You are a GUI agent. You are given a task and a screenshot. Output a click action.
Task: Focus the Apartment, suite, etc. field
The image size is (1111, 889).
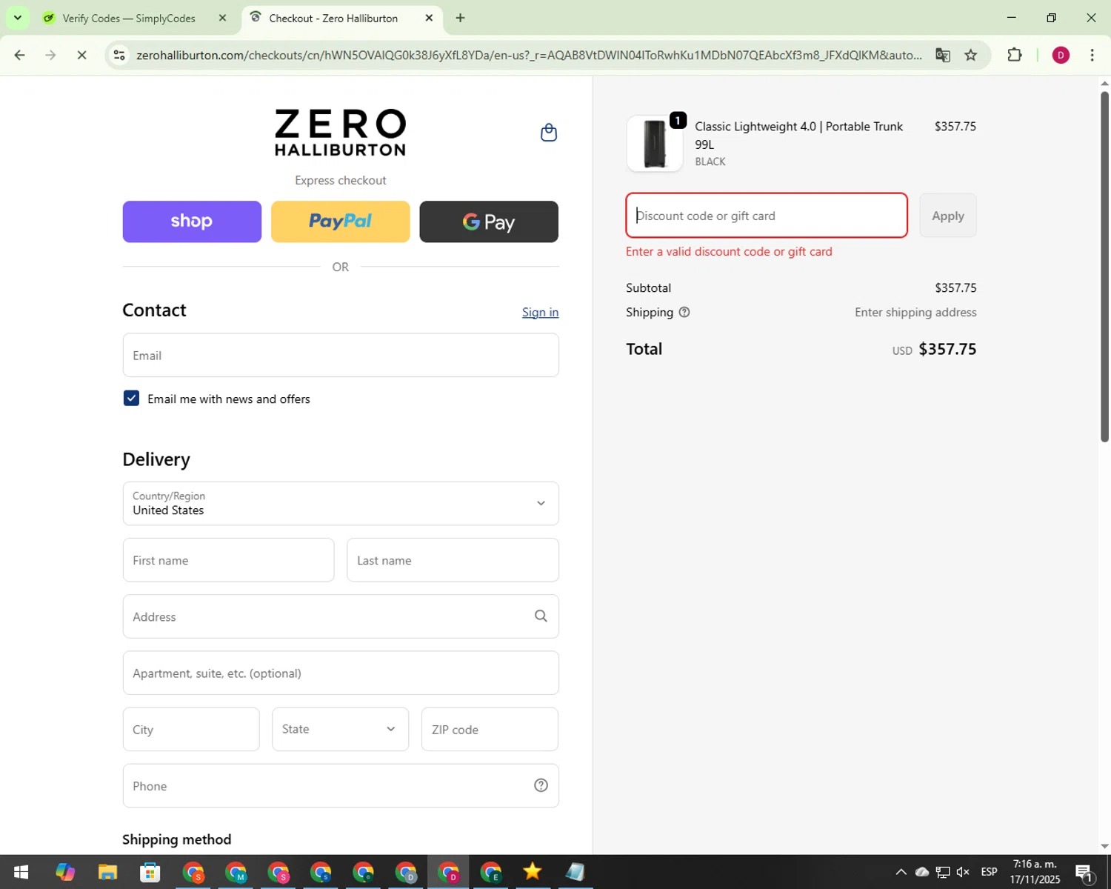pyautogui.click(x=341, y=673)
